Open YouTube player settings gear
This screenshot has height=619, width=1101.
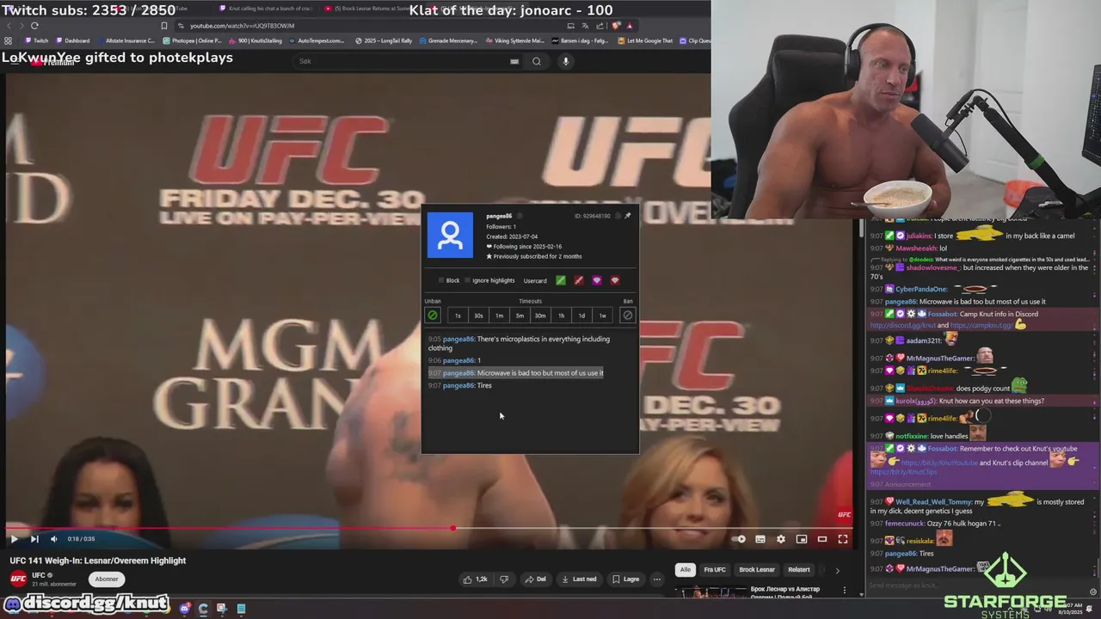pyautogui.click(x=781, y=539)
